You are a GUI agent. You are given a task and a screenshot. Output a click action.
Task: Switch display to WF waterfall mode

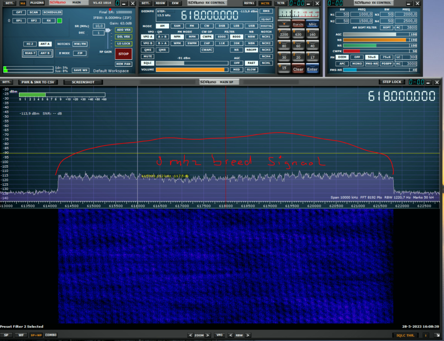point(21,335)
